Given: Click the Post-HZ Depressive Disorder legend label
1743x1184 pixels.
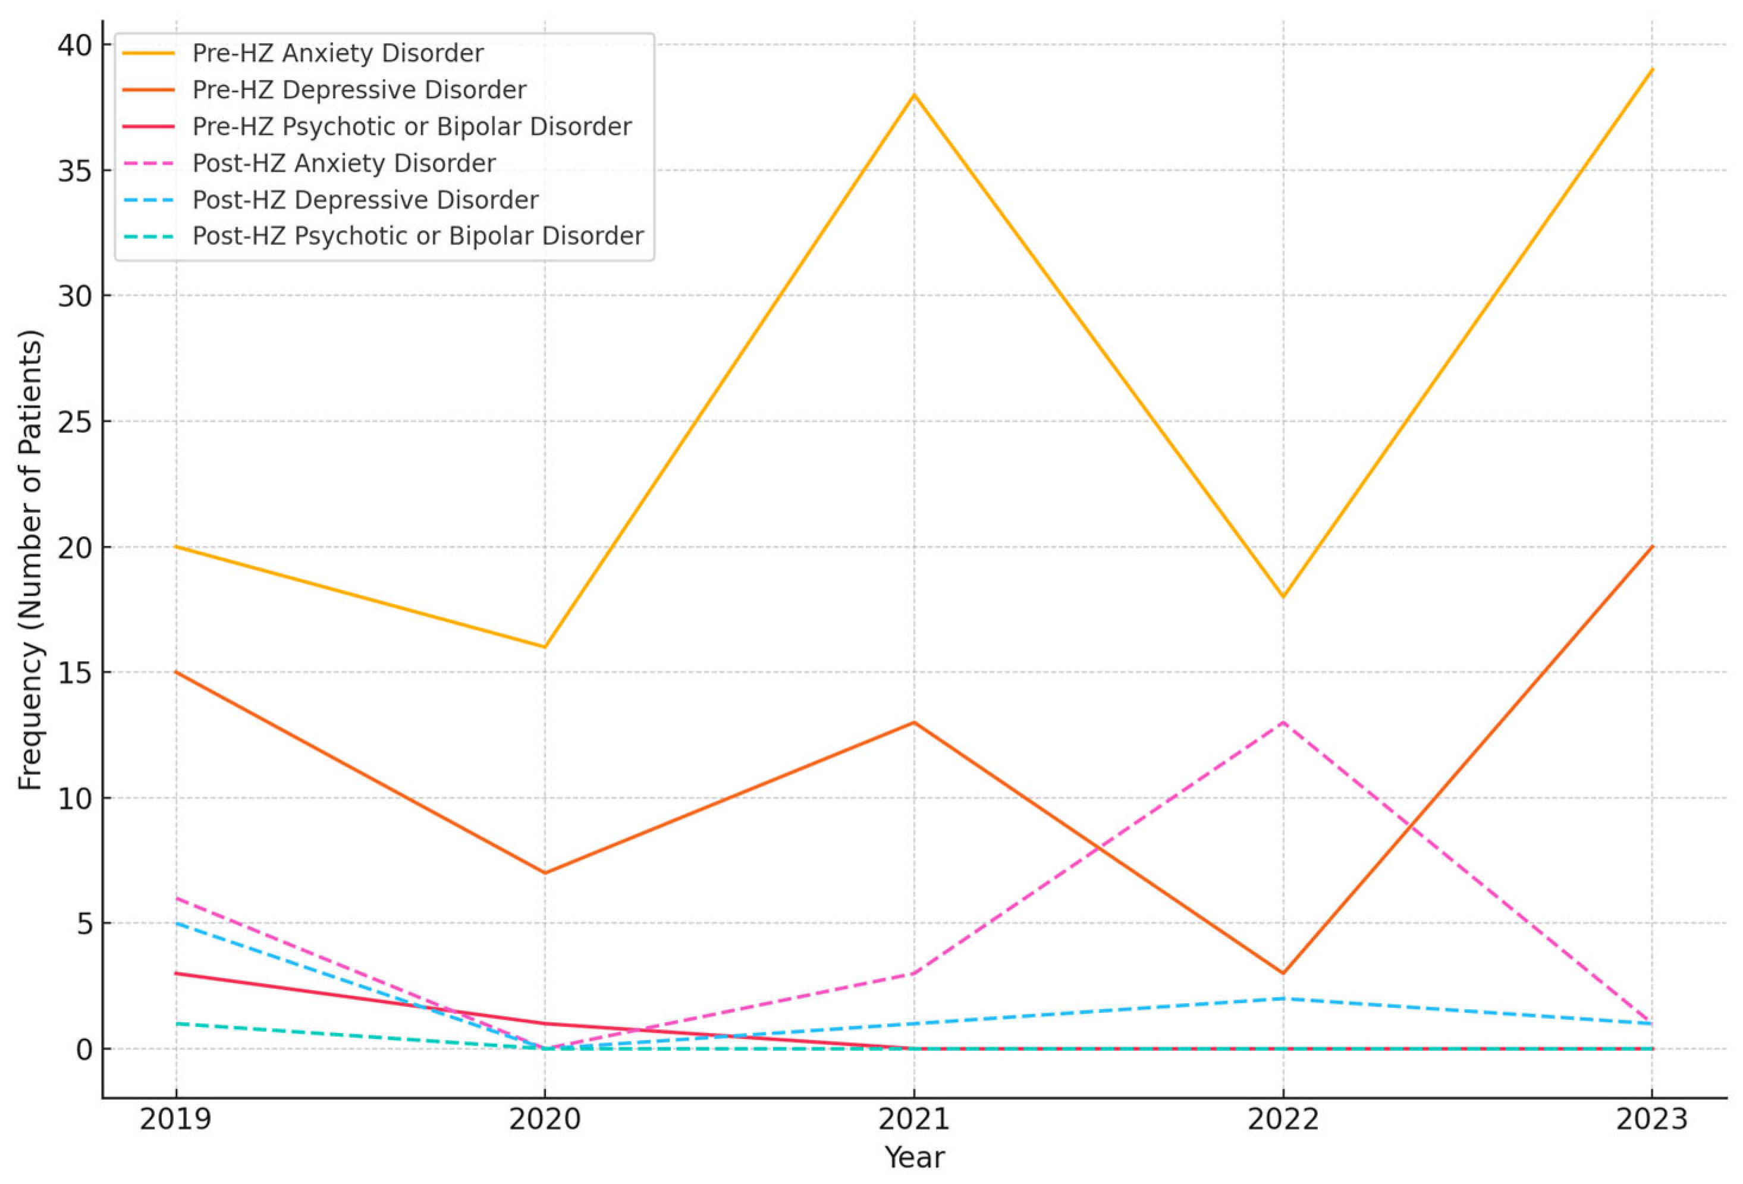Looking at the screenshot, I should click(365, 200).
